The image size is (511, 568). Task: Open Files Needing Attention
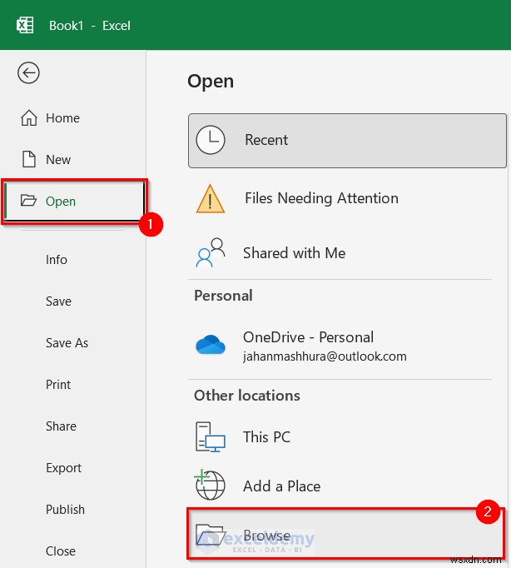click(x=347, y=198)
